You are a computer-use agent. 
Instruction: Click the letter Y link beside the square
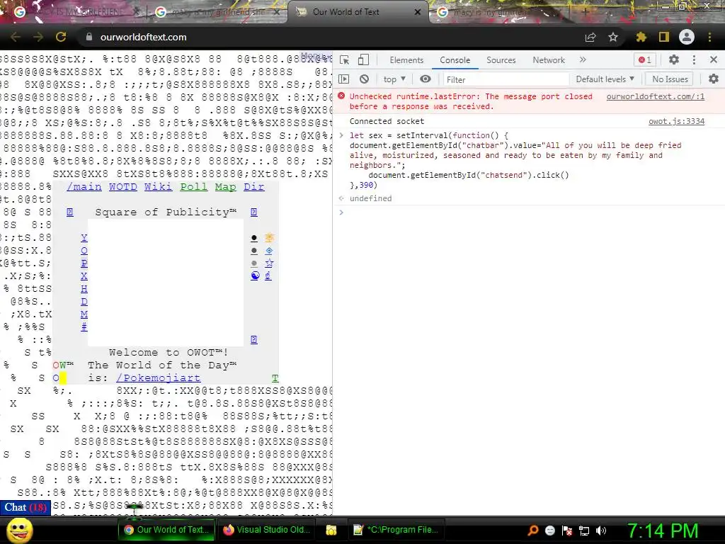tap(84, 238)
